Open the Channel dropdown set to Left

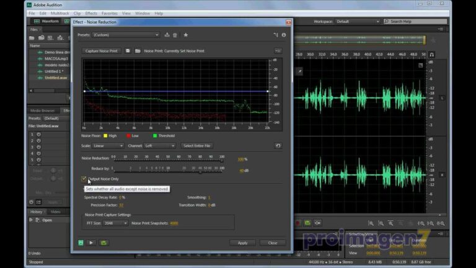(x=159, y=146)
